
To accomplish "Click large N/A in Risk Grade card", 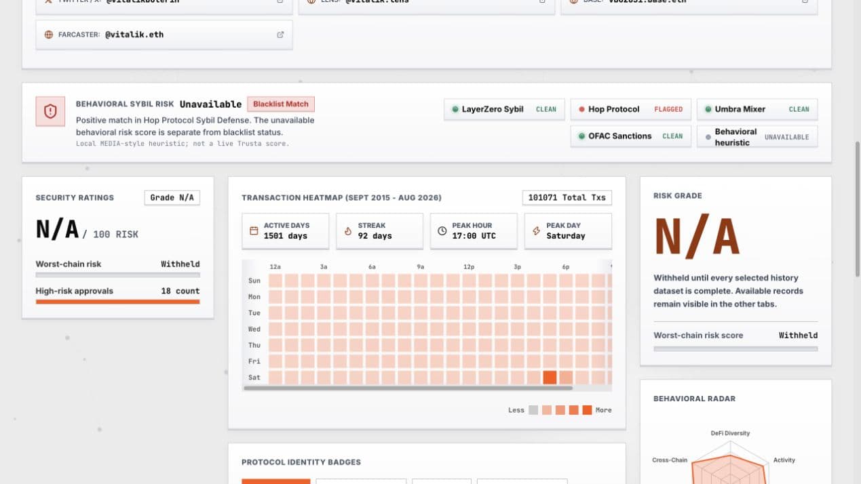I will [697, 237].
